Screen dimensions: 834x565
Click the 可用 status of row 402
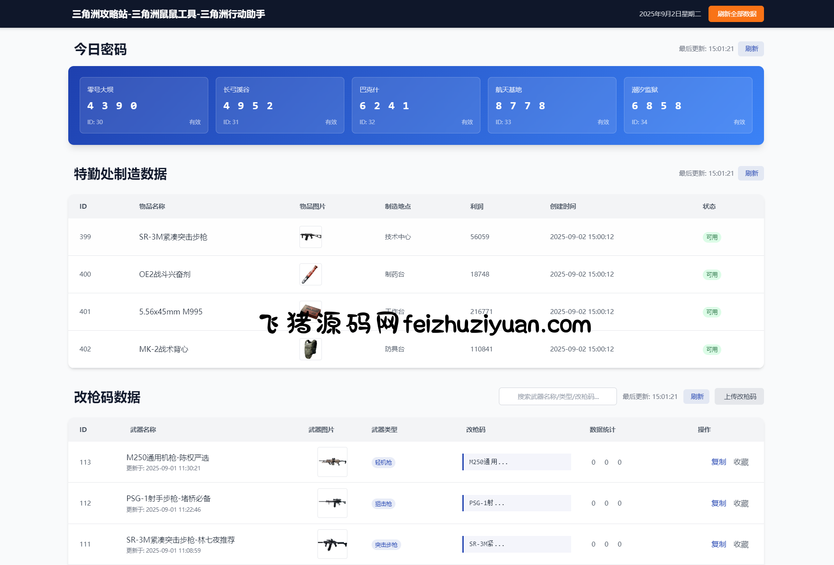click(x=712, y=350)
